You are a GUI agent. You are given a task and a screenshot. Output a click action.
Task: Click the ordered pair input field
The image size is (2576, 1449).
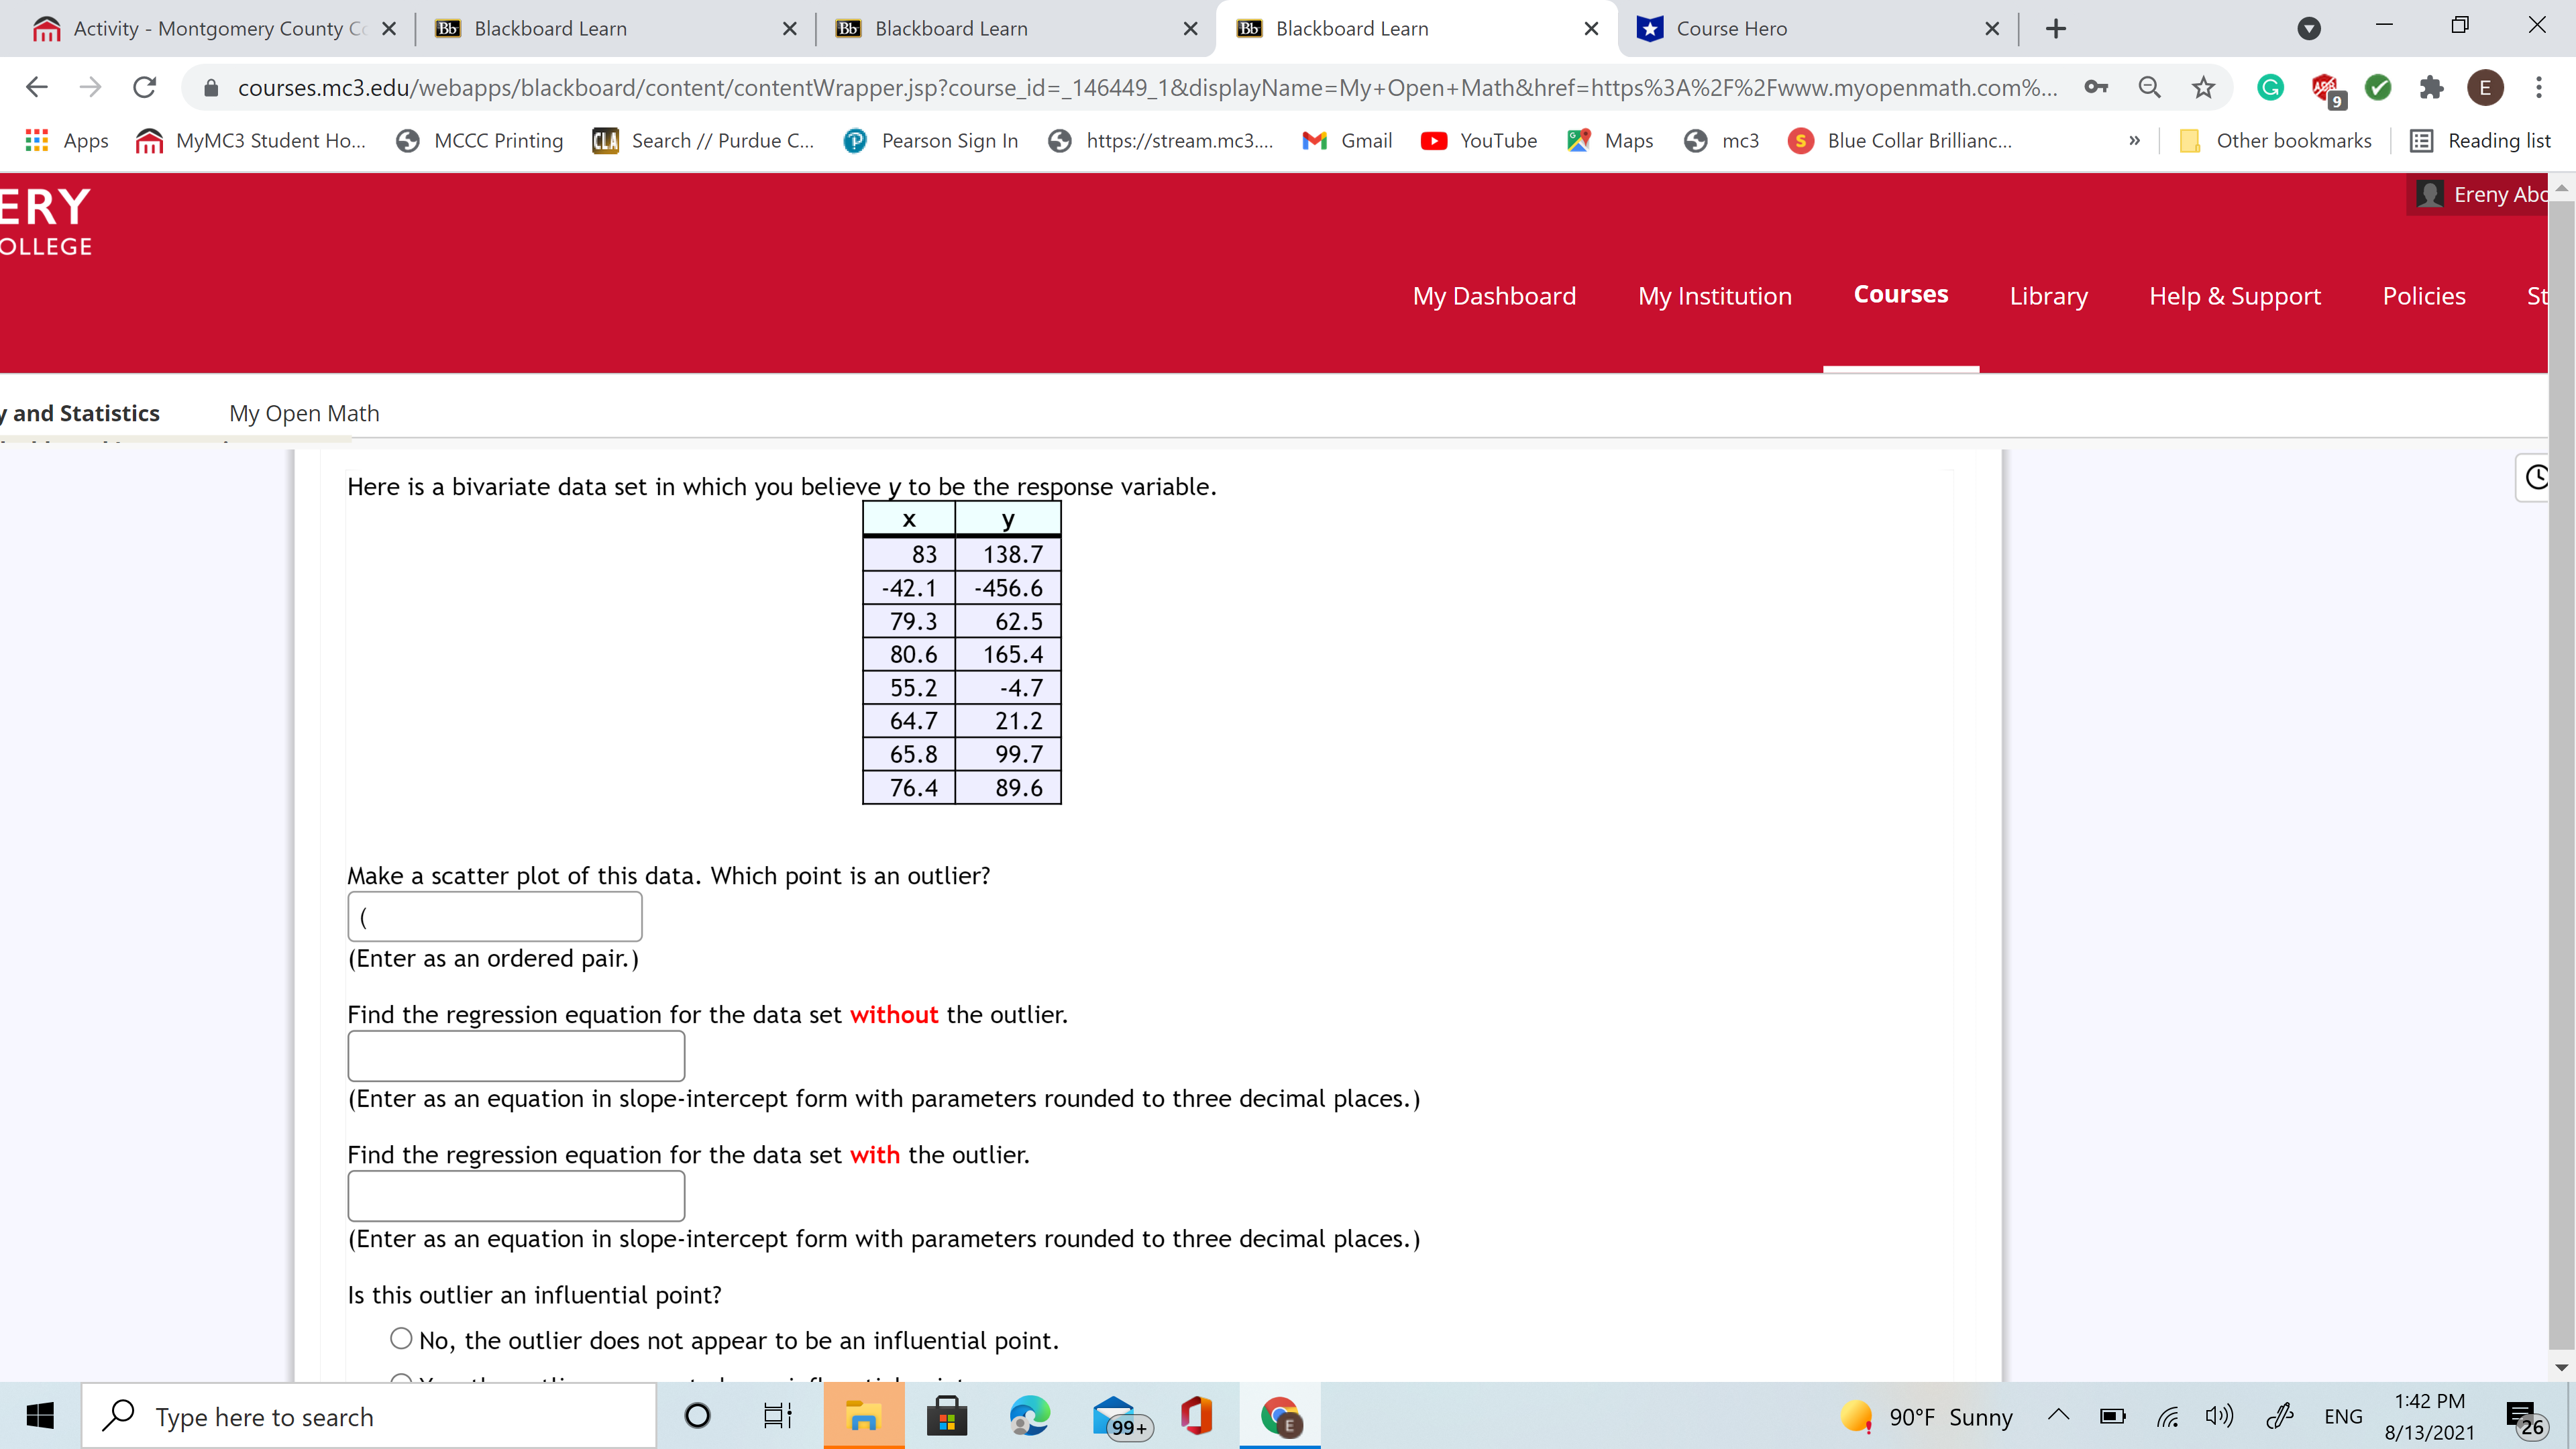495,916
